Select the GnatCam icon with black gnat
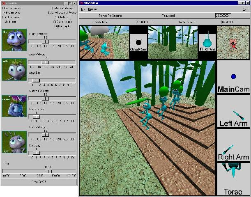The width and height of the screenshot is (251, 197). [x=138, y=43]
